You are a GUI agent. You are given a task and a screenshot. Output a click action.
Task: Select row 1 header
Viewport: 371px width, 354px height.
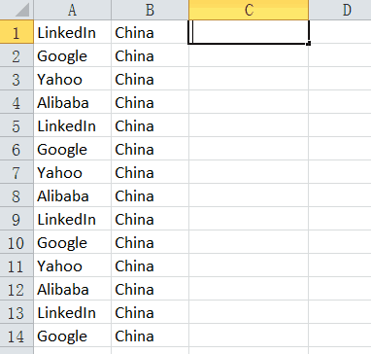[17, 32]
